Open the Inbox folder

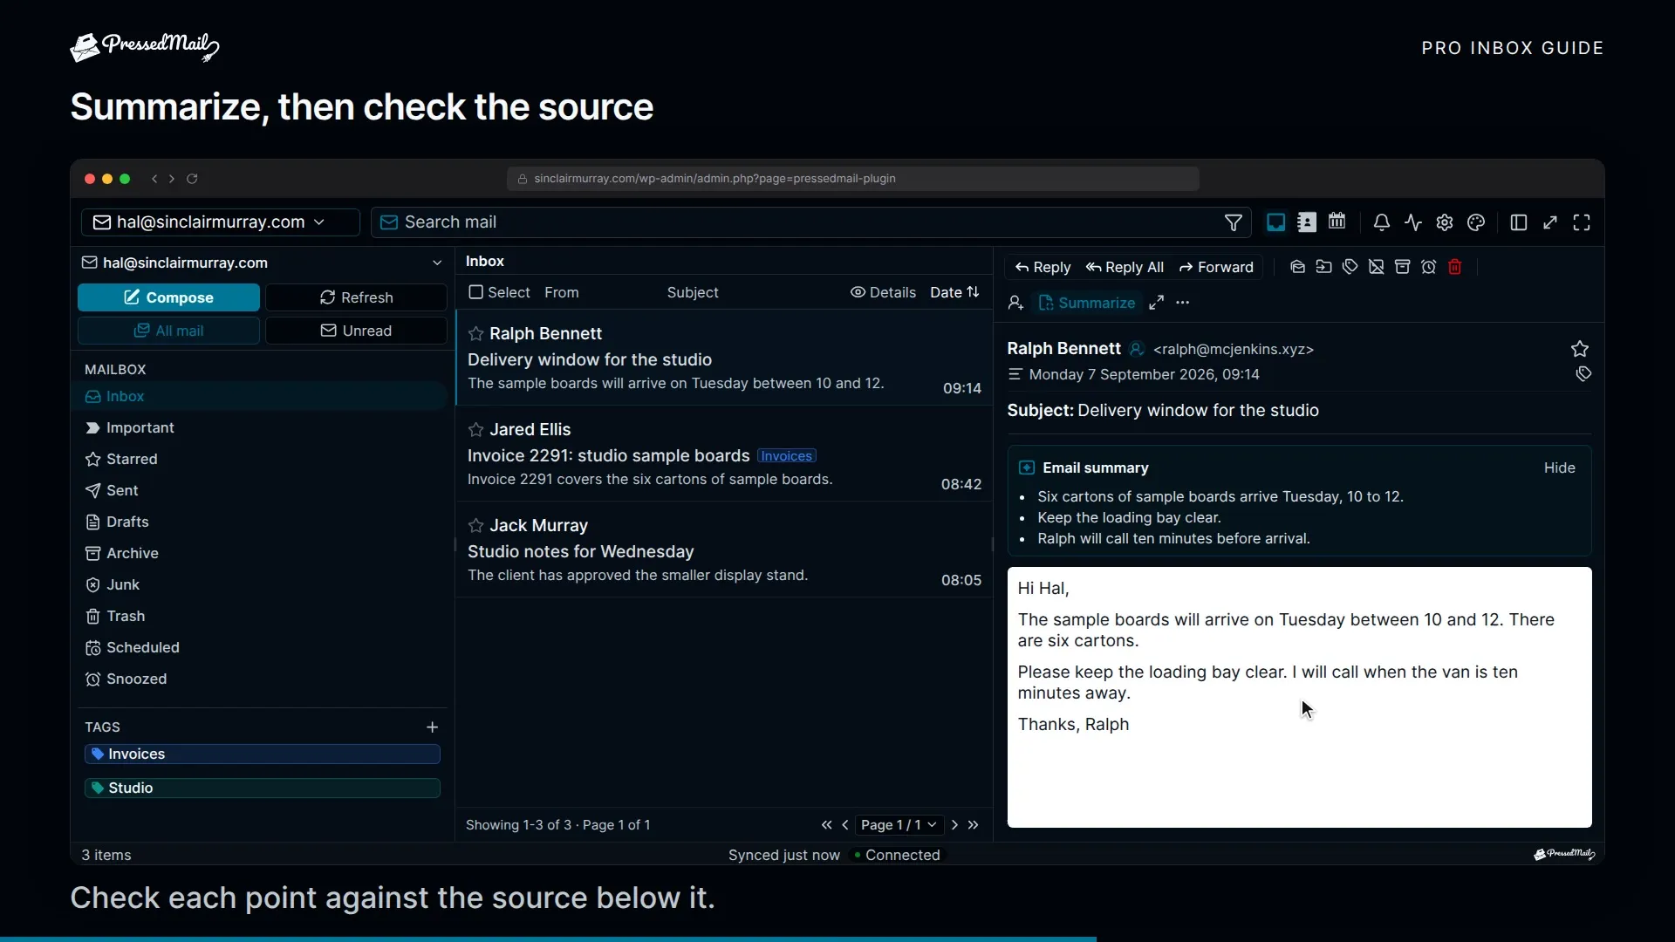pyautogui.click(x=260, y=396)
